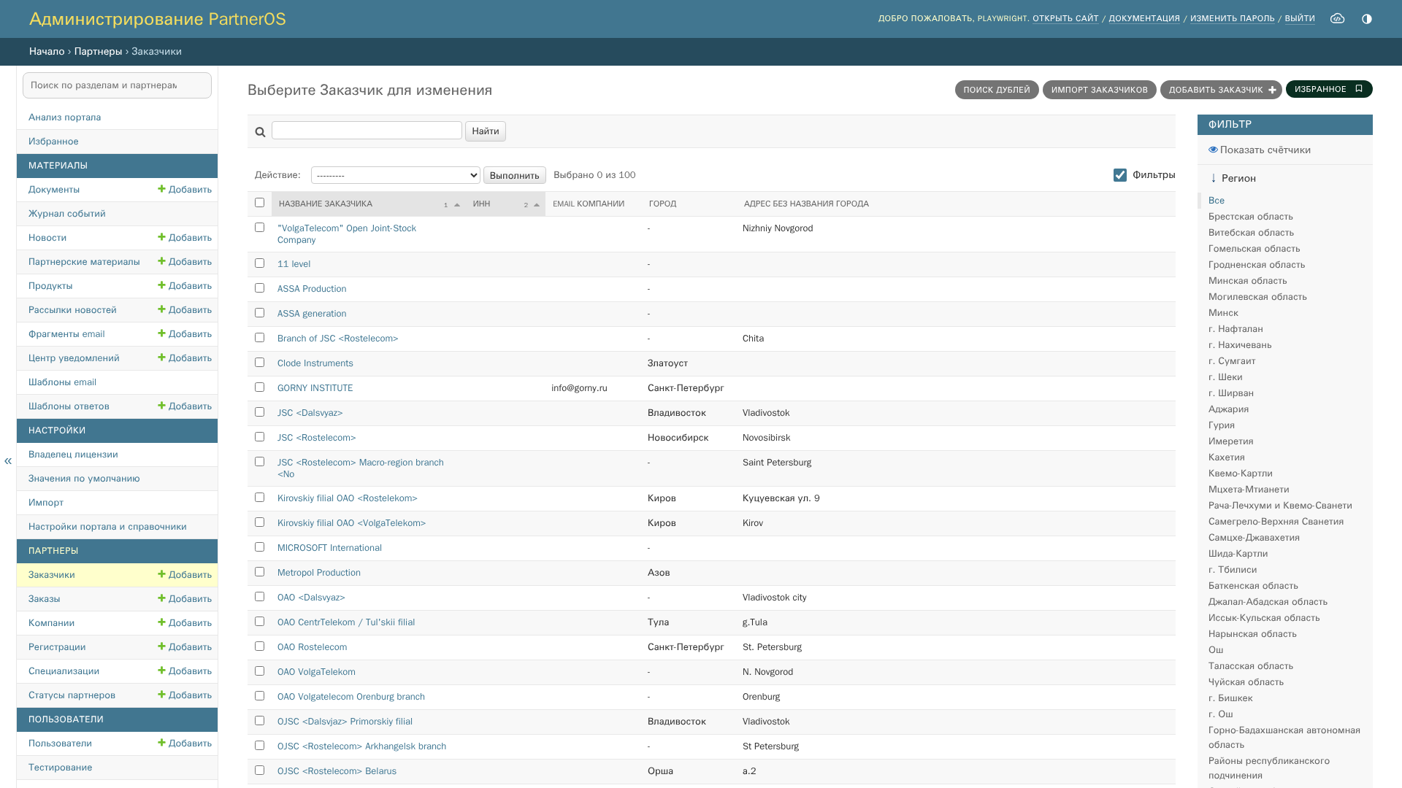The image size is (1402, 788).
Task: Click eye icon near Показать счётчики
Action: point(1213,150)
